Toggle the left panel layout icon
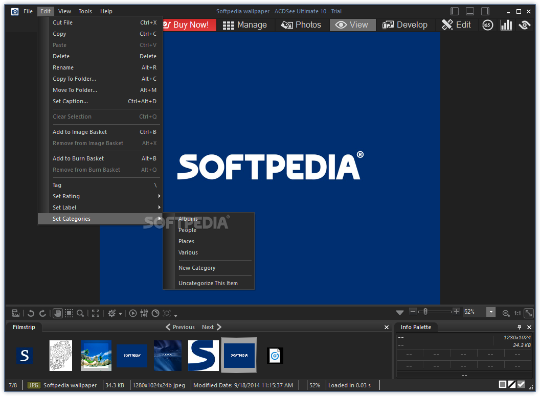540x396 pixels. [x=455, y=11]
